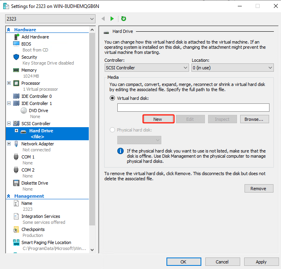The image size is (281, 269).
Task: Select the Virtual hard disk radio button
Action: [113, 98]
